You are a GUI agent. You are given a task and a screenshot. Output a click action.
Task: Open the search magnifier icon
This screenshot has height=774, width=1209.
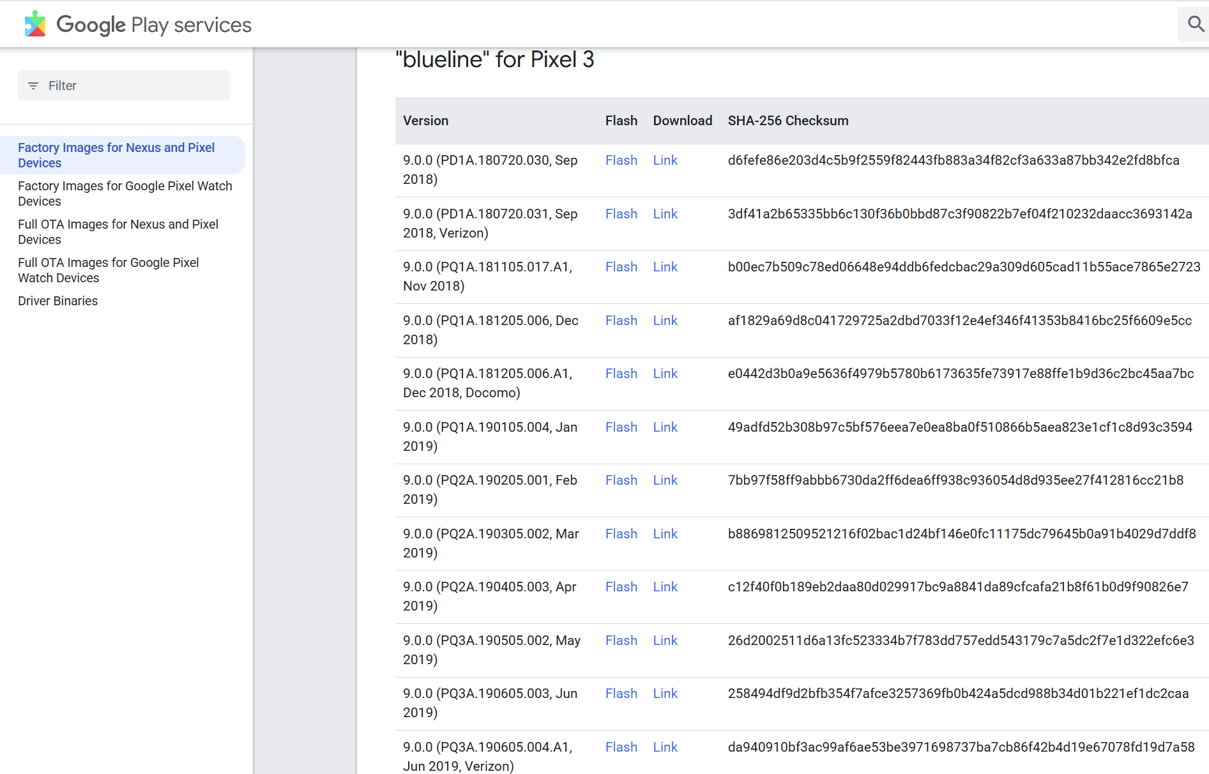[1196, 24]
